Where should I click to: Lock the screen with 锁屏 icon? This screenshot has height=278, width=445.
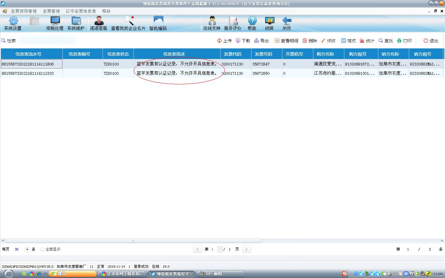pos(269,23)
